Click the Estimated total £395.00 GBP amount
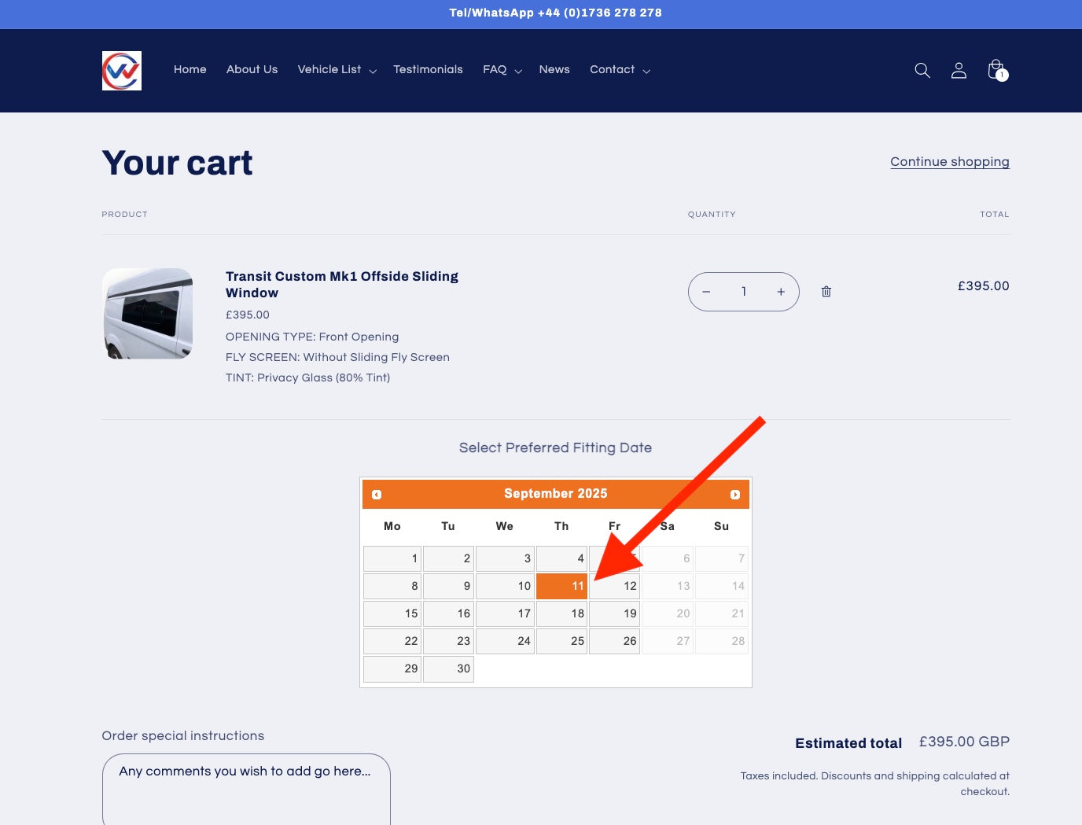 (964, 742)
